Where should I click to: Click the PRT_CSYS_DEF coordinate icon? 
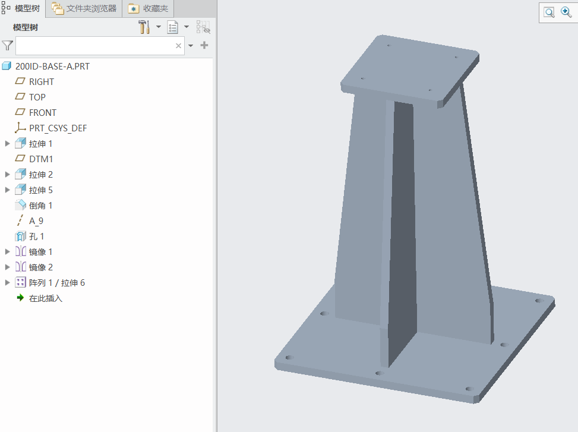coord(20,128)
